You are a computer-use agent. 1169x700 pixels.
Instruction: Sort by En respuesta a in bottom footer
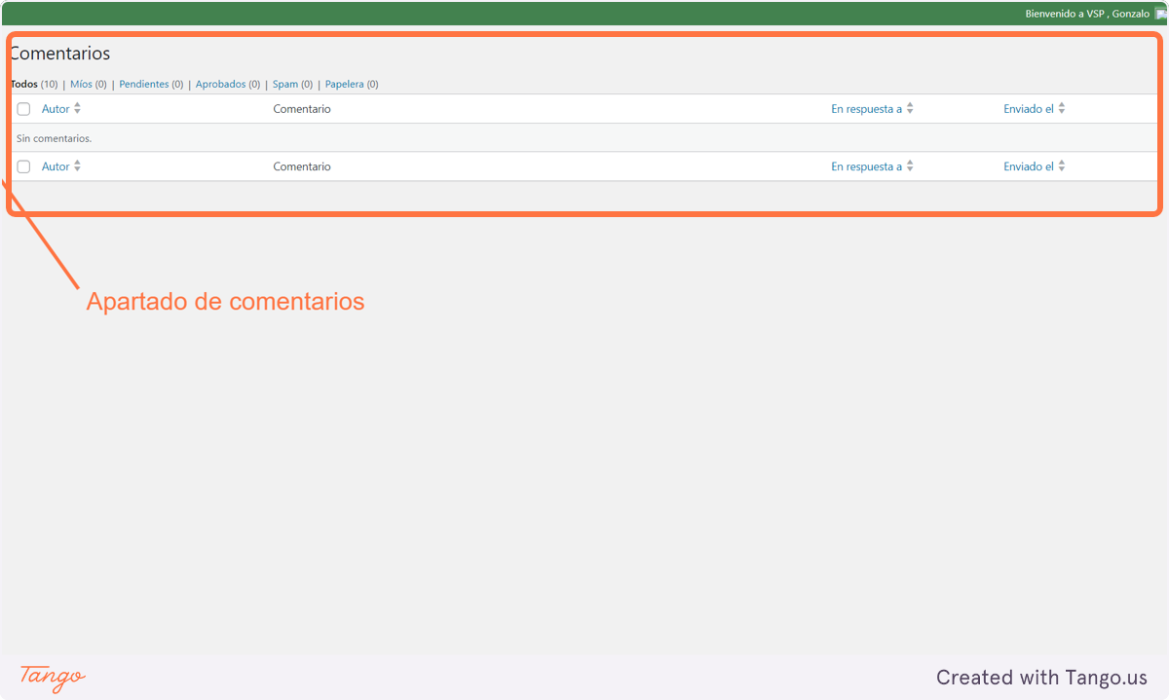pyautogui.click(x=872, y=166)
